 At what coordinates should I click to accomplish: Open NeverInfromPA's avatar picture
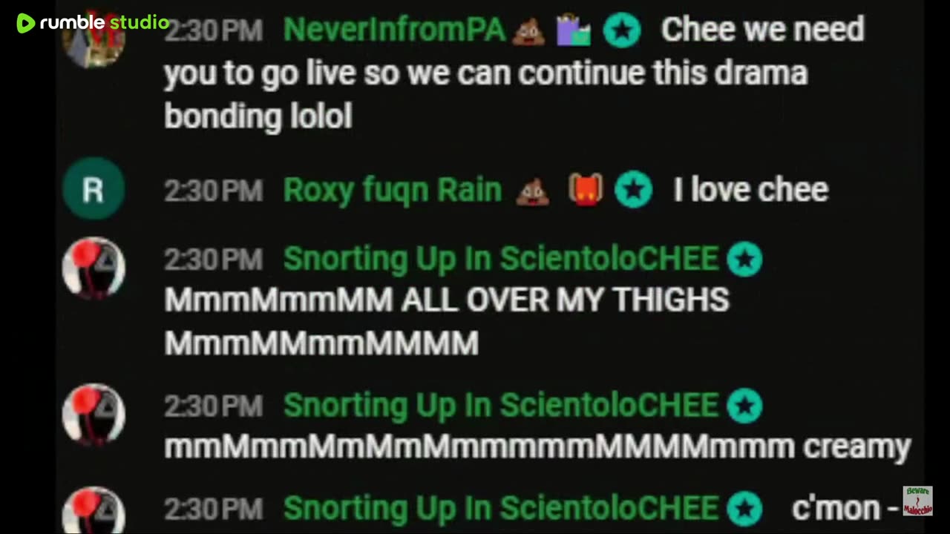(x=94, y=39)
